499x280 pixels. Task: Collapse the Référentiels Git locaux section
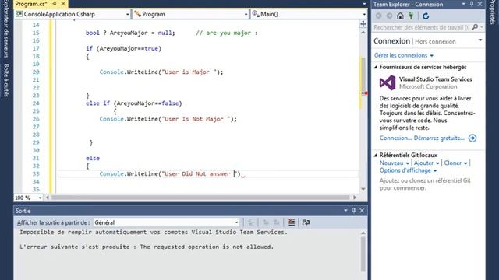pyautogui.click(x=376, y=156)
